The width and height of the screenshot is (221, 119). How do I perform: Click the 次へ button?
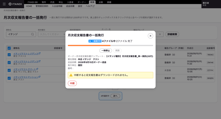115,96
